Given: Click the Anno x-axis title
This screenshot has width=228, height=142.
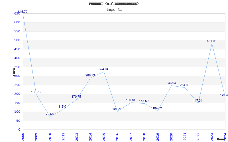Looking at the screenshot, I should click(221, 139).
